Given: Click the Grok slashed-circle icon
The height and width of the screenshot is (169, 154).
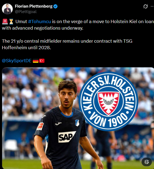Looking at the screenshot, I should 146,6.
